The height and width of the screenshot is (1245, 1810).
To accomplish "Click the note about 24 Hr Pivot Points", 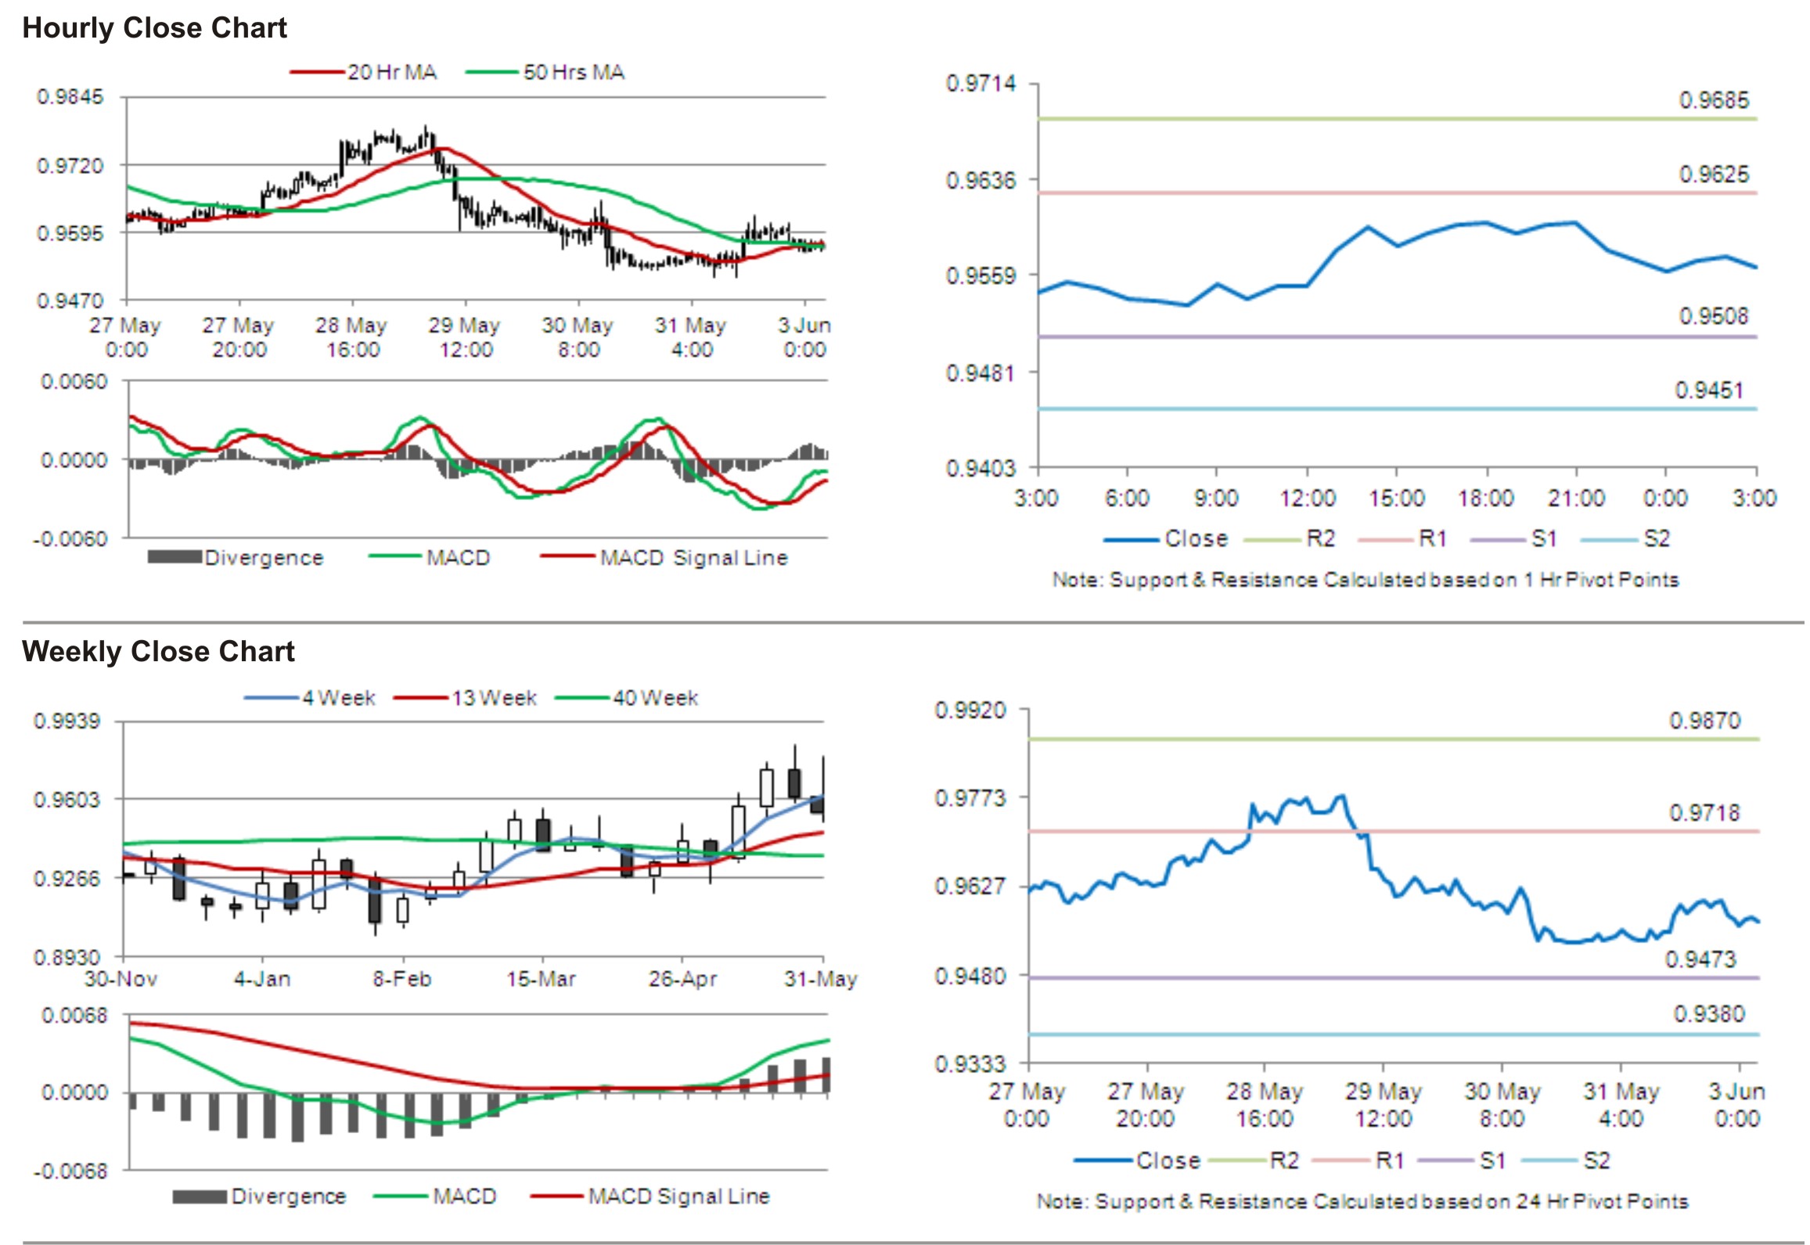I will point(1362,1201).
